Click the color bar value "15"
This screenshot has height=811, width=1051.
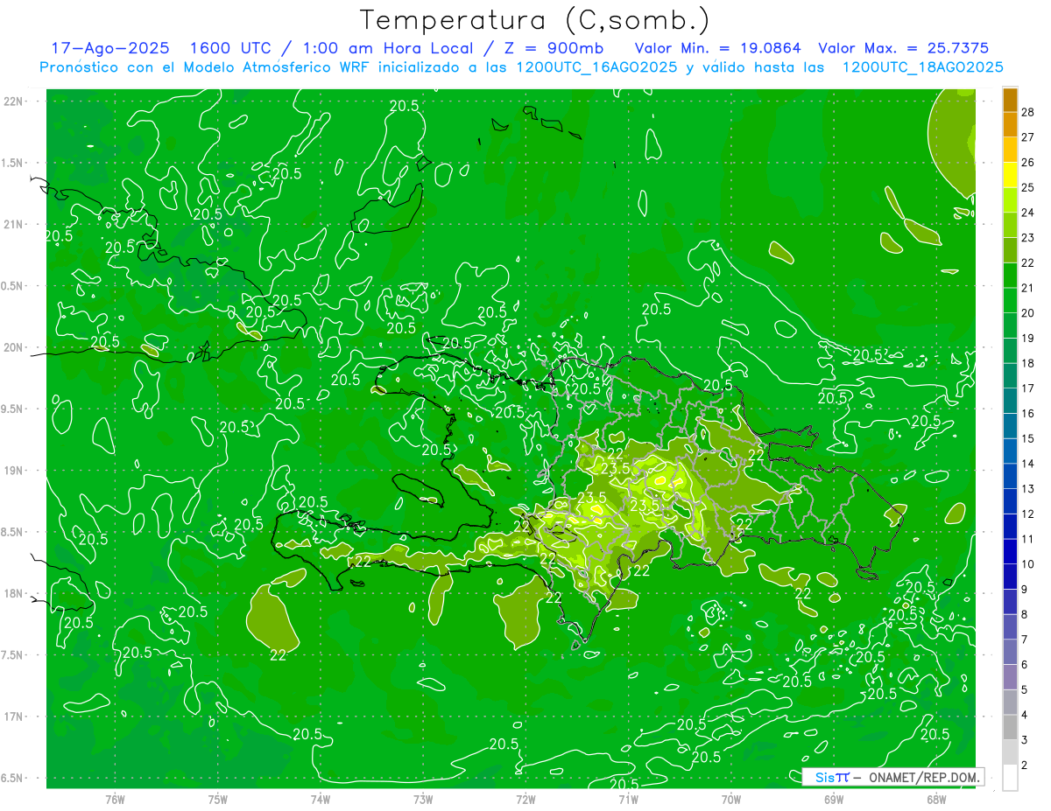[1028, 438]
